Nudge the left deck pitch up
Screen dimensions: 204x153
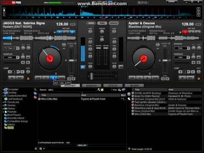(74, 79)
